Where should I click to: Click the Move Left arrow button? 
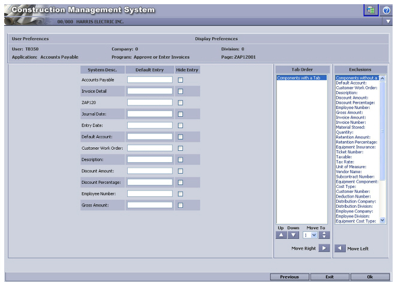340,248
